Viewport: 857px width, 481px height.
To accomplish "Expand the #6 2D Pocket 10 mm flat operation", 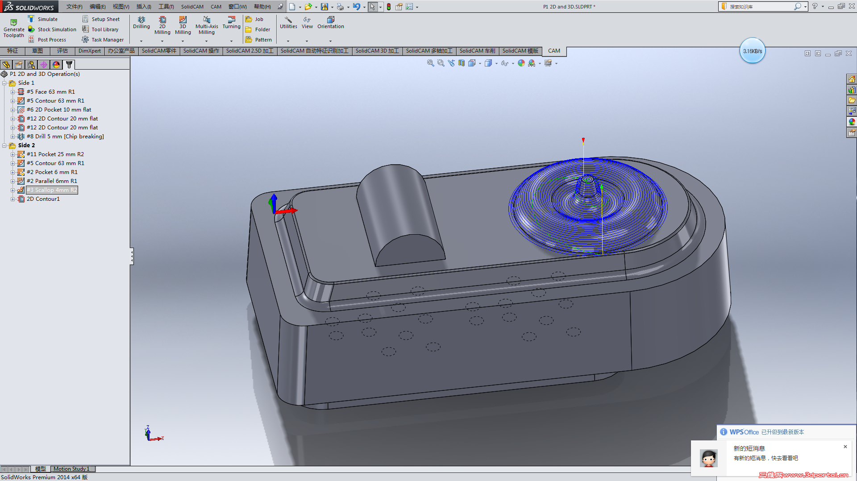I will [13, 110].
